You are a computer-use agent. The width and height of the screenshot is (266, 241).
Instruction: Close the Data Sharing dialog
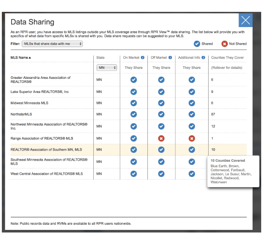point(245,21)
